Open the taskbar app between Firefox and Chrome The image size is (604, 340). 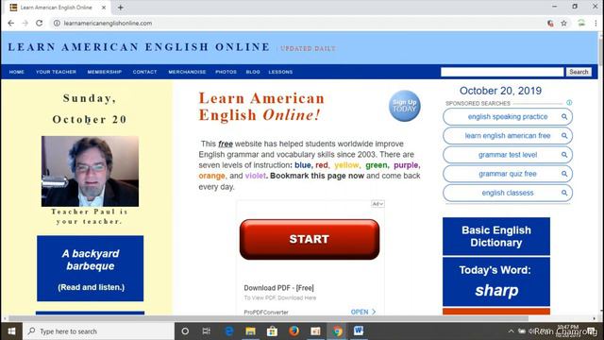pos(315,331)
